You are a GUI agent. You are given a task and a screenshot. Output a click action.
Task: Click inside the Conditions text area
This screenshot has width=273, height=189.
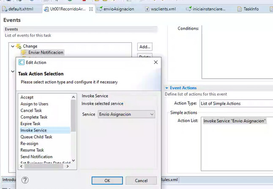[x=238, y=52]
